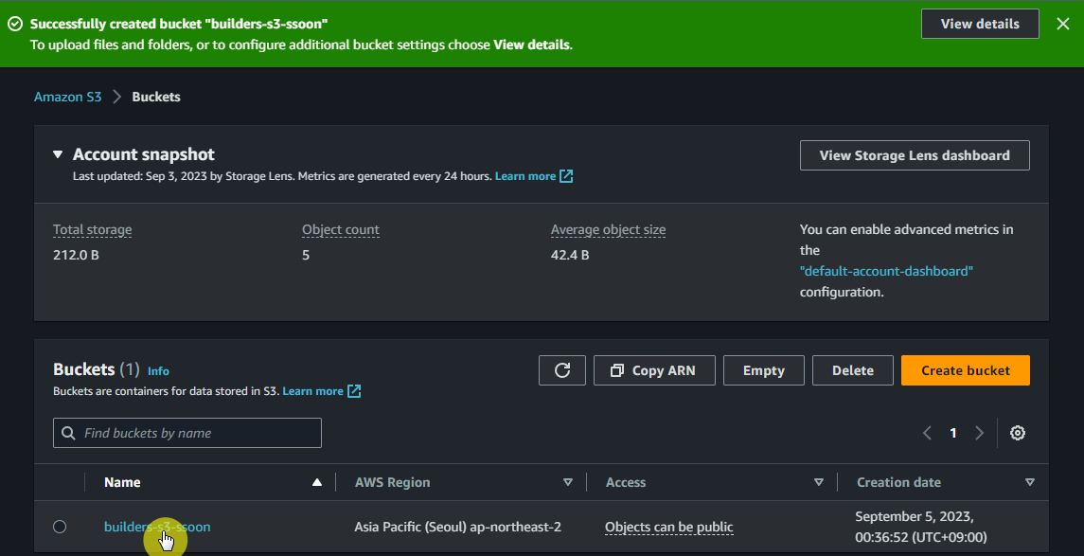Screen dimensions: 1084x556
Task: Click the Object count metric label
Action: [x=341, y=229]
